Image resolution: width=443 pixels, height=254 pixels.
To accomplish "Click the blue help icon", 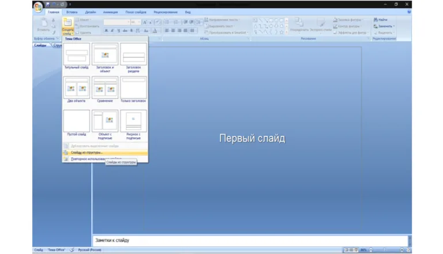I will click(x=409, y=12).
